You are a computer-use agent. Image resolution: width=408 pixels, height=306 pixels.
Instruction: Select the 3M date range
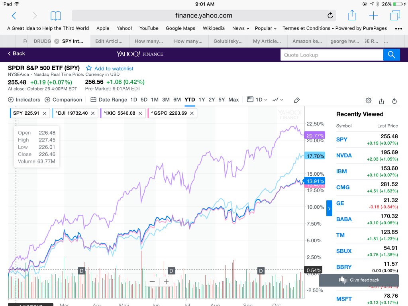click(166, 100)
